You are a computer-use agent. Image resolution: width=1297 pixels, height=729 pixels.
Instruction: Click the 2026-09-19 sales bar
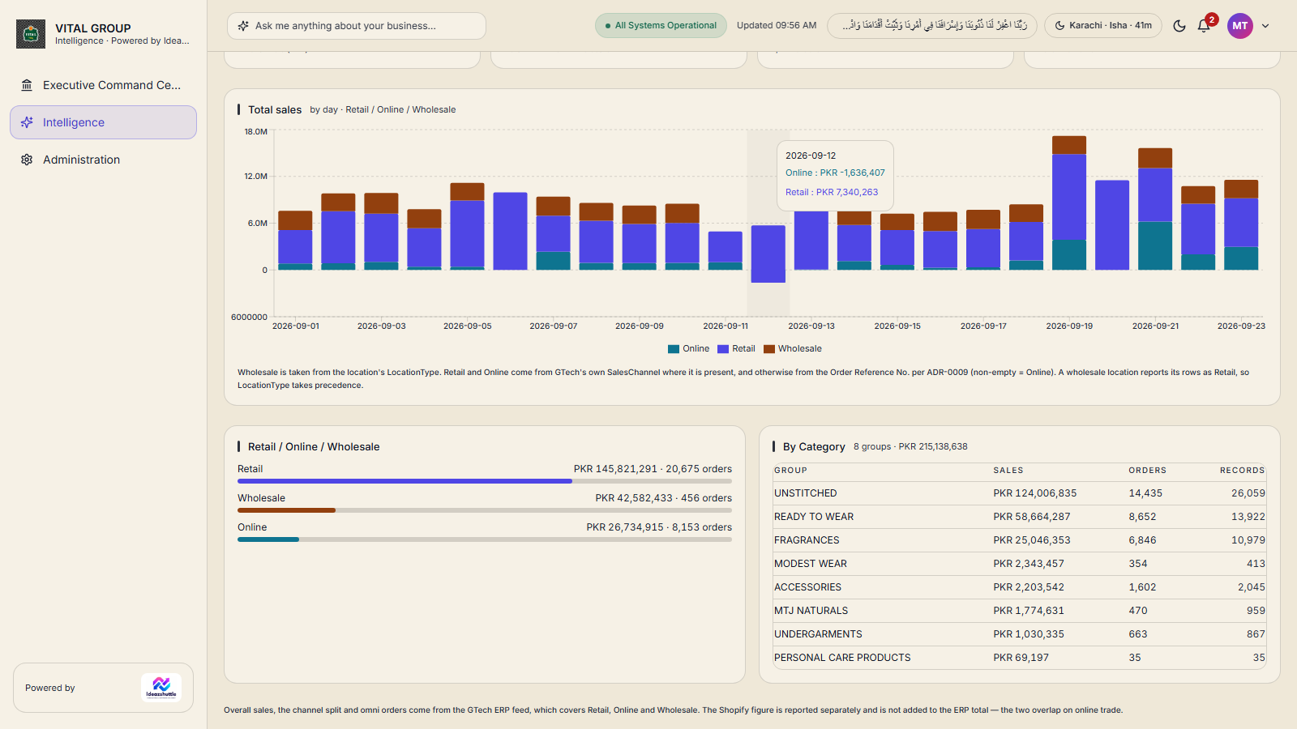1069,202
